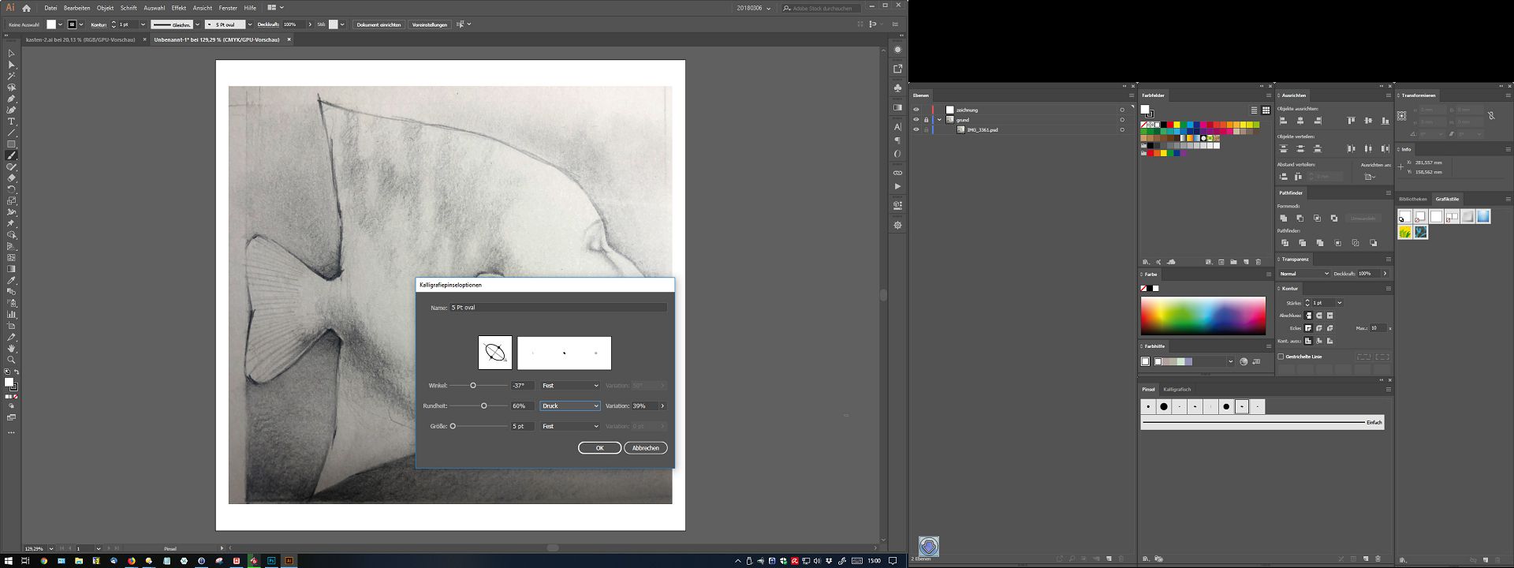
Task: Open the Datei menu
Action: pyautogui.click(x=50, y=8)
